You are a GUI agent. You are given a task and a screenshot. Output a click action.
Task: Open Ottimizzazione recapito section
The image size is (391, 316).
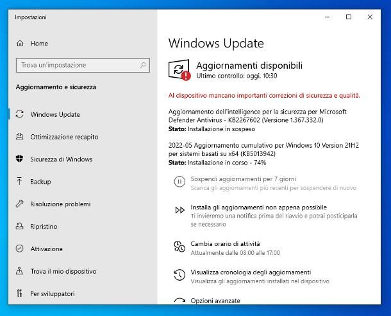pos(64,137)
